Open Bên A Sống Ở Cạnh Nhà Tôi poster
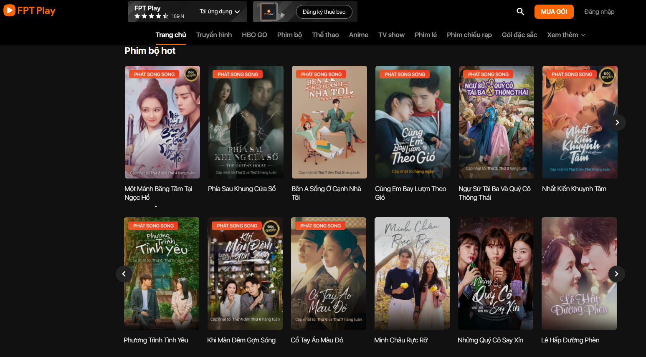646x357 pixels. pyautogui.click(x=329, y=122)
